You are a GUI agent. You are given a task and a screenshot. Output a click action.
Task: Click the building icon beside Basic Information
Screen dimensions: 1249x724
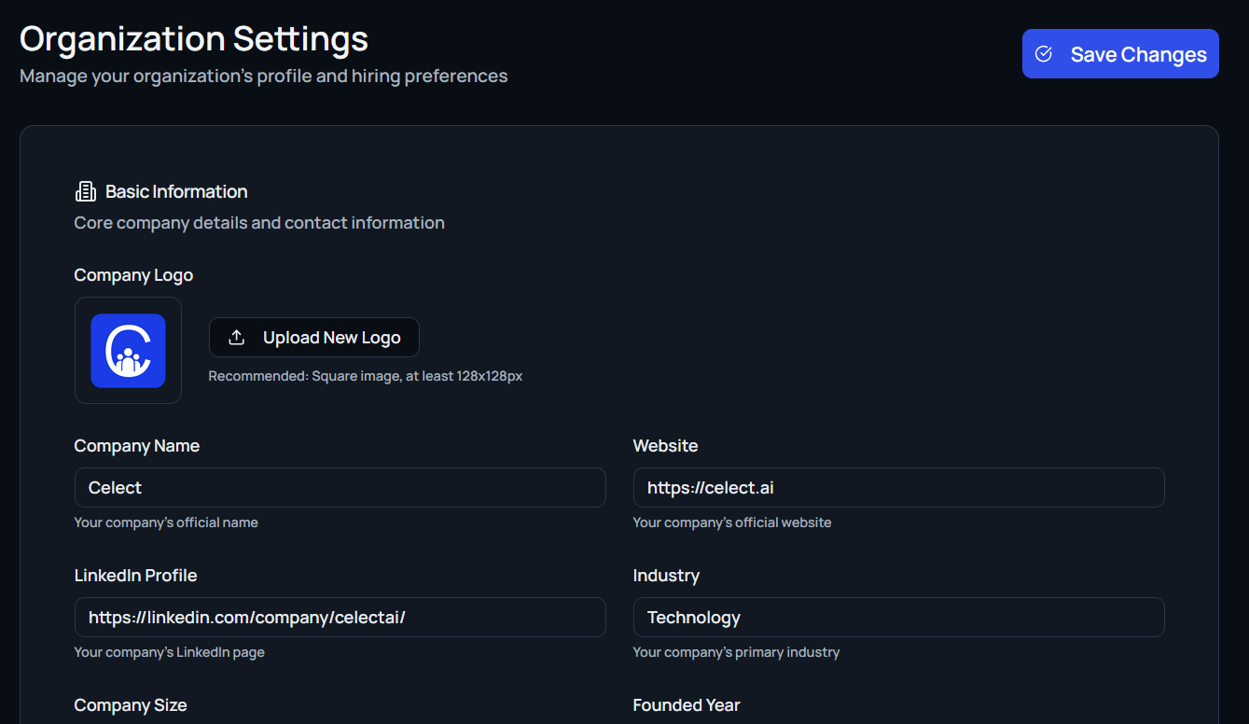[x=85, y=192]
